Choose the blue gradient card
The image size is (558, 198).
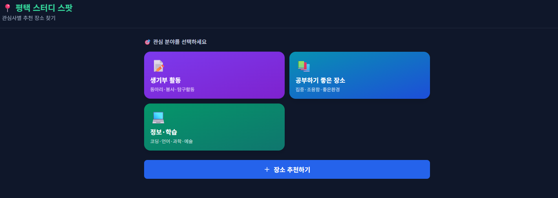coord(360,75)
